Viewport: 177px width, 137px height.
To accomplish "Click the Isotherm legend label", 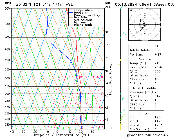I will [80, 22].
